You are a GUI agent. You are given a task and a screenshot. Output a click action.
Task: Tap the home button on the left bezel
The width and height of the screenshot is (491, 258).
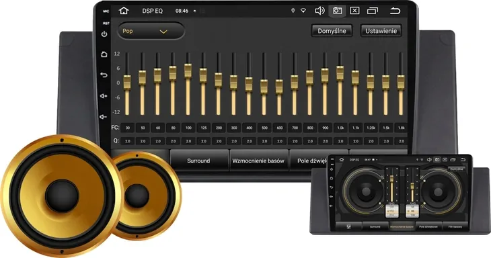point(104,54)
